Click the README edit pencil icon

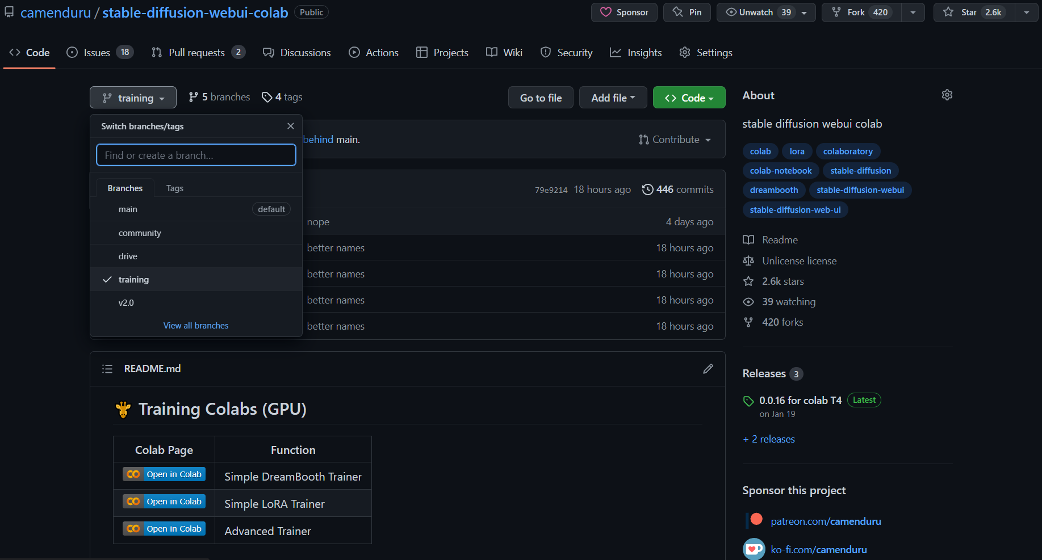pyautogui.click(x=708, y=369)
